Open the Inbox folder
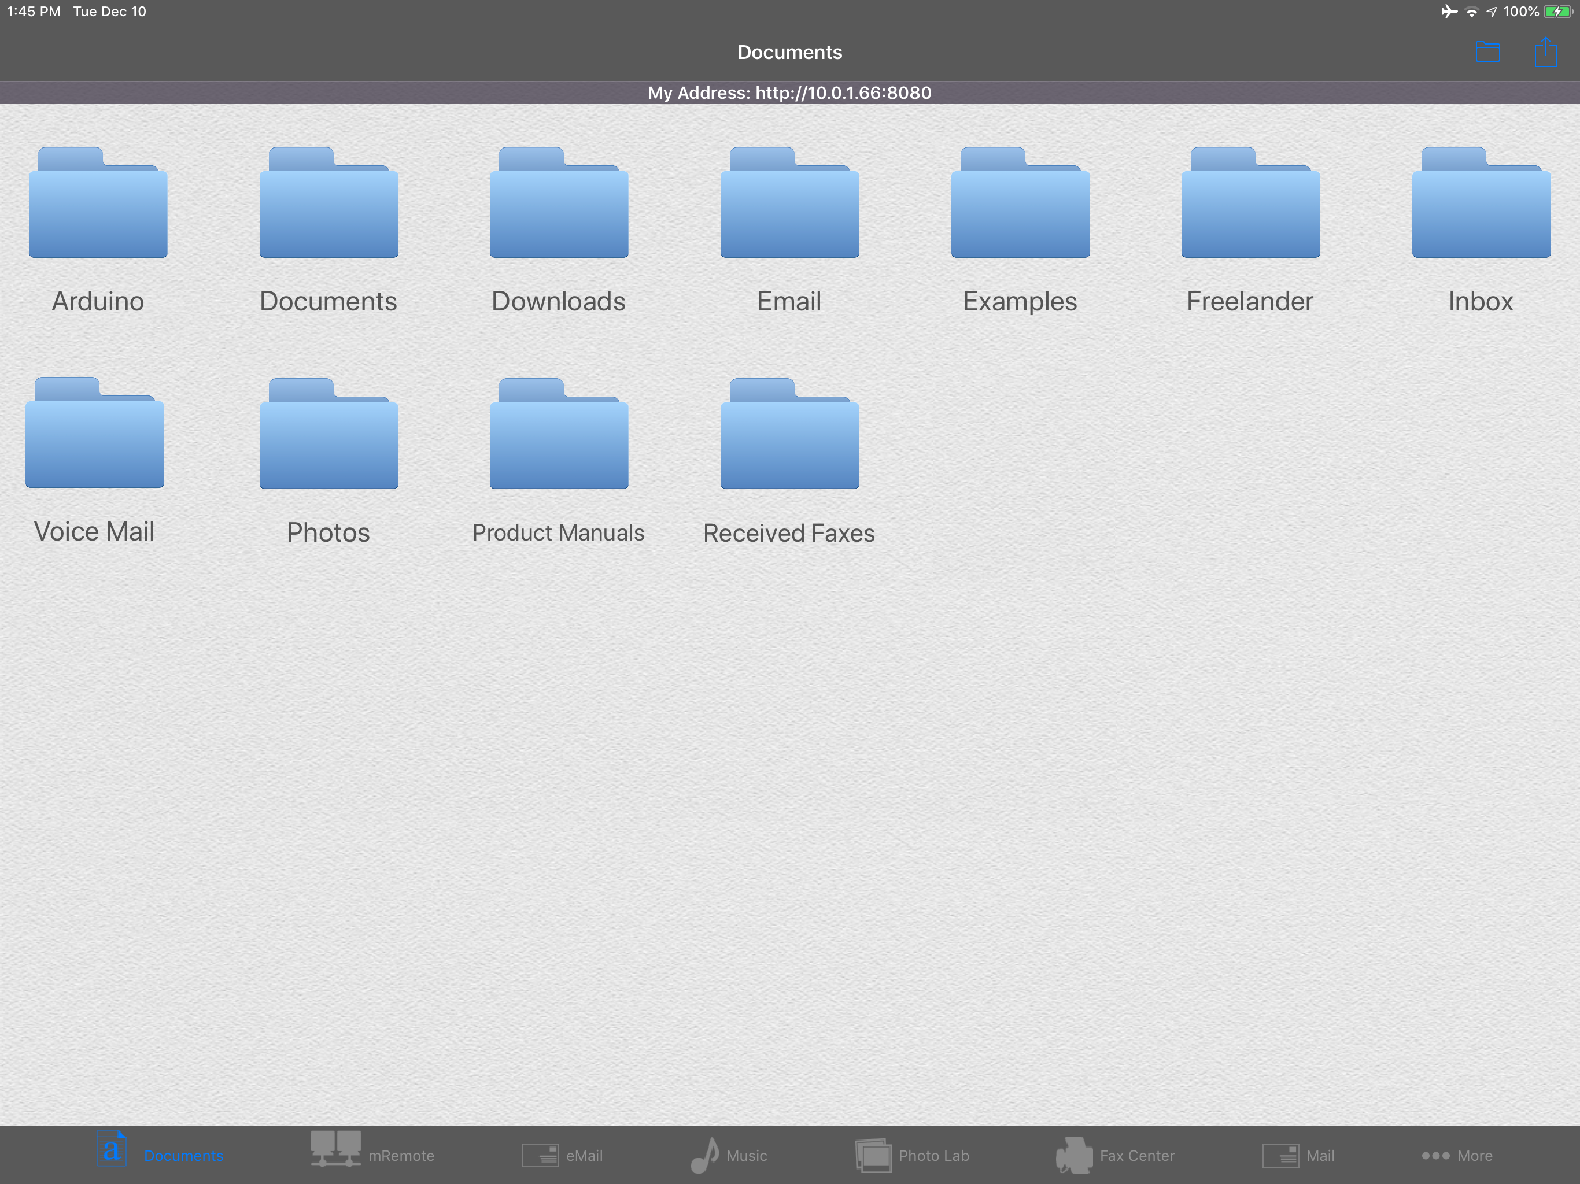The image size is (1580, 1184). click(x=1481, y=203)
